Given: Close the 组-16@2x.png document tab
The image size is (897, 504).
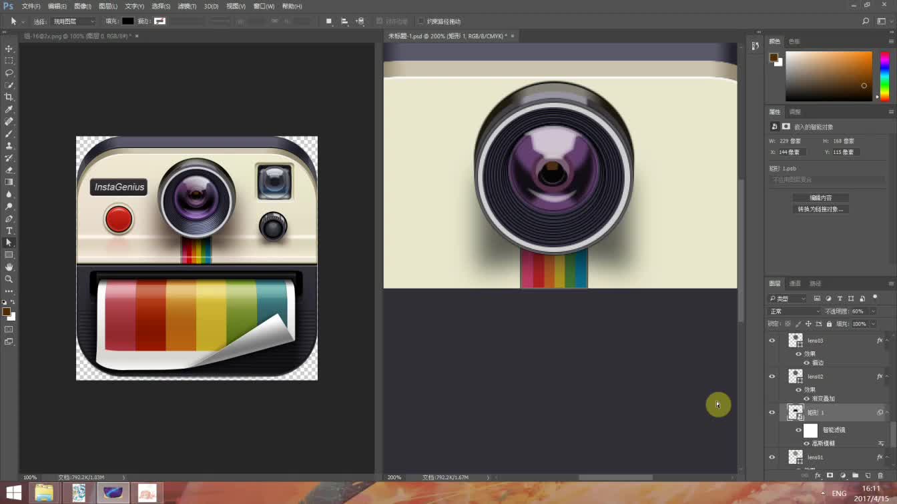Looking at the screenshot, I should click(x=137, y=36).
